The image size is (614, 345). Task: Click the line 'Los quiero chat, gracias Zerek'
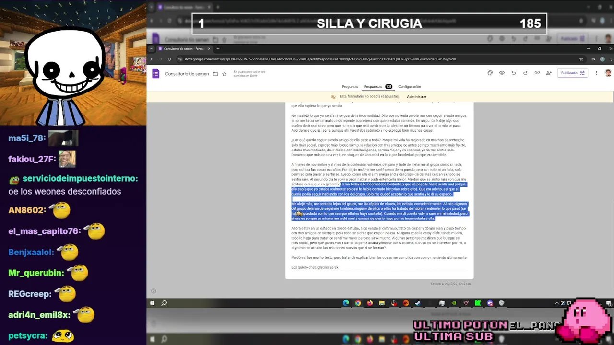[x=315, y=267]
